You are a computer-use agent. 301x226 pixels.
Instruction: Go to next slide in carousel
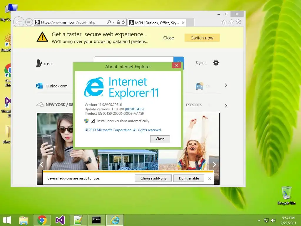tap(214, 164)
